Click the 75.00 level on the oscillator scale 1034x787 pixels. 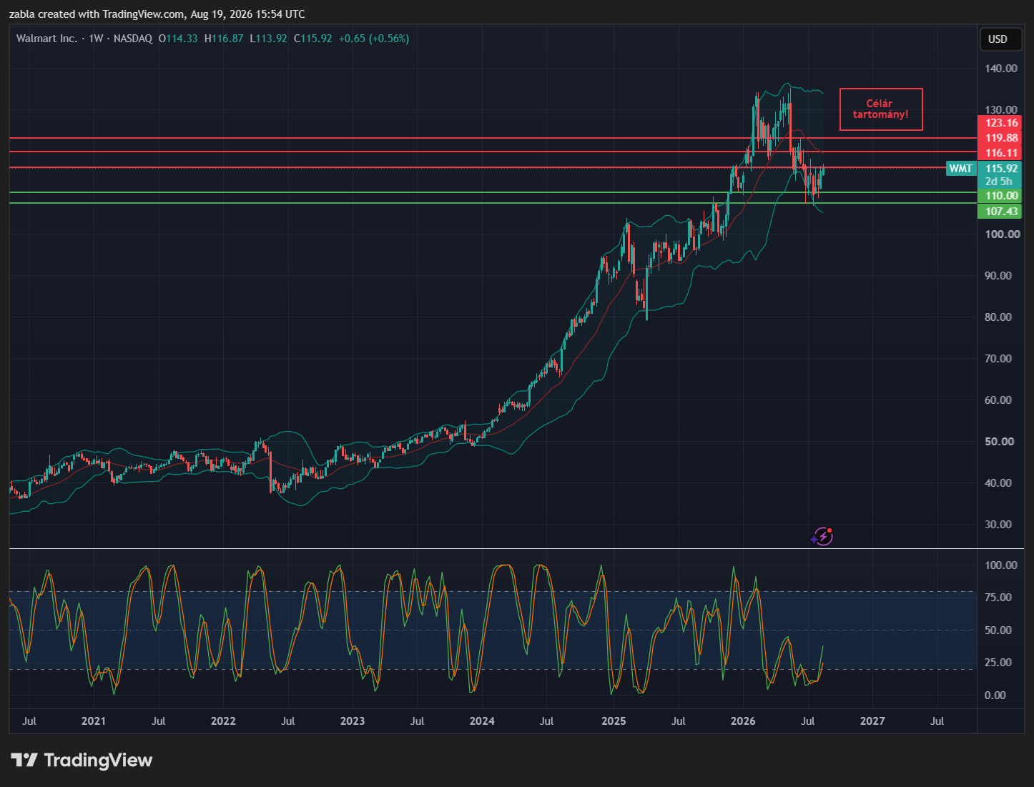[x=998, y=598]
